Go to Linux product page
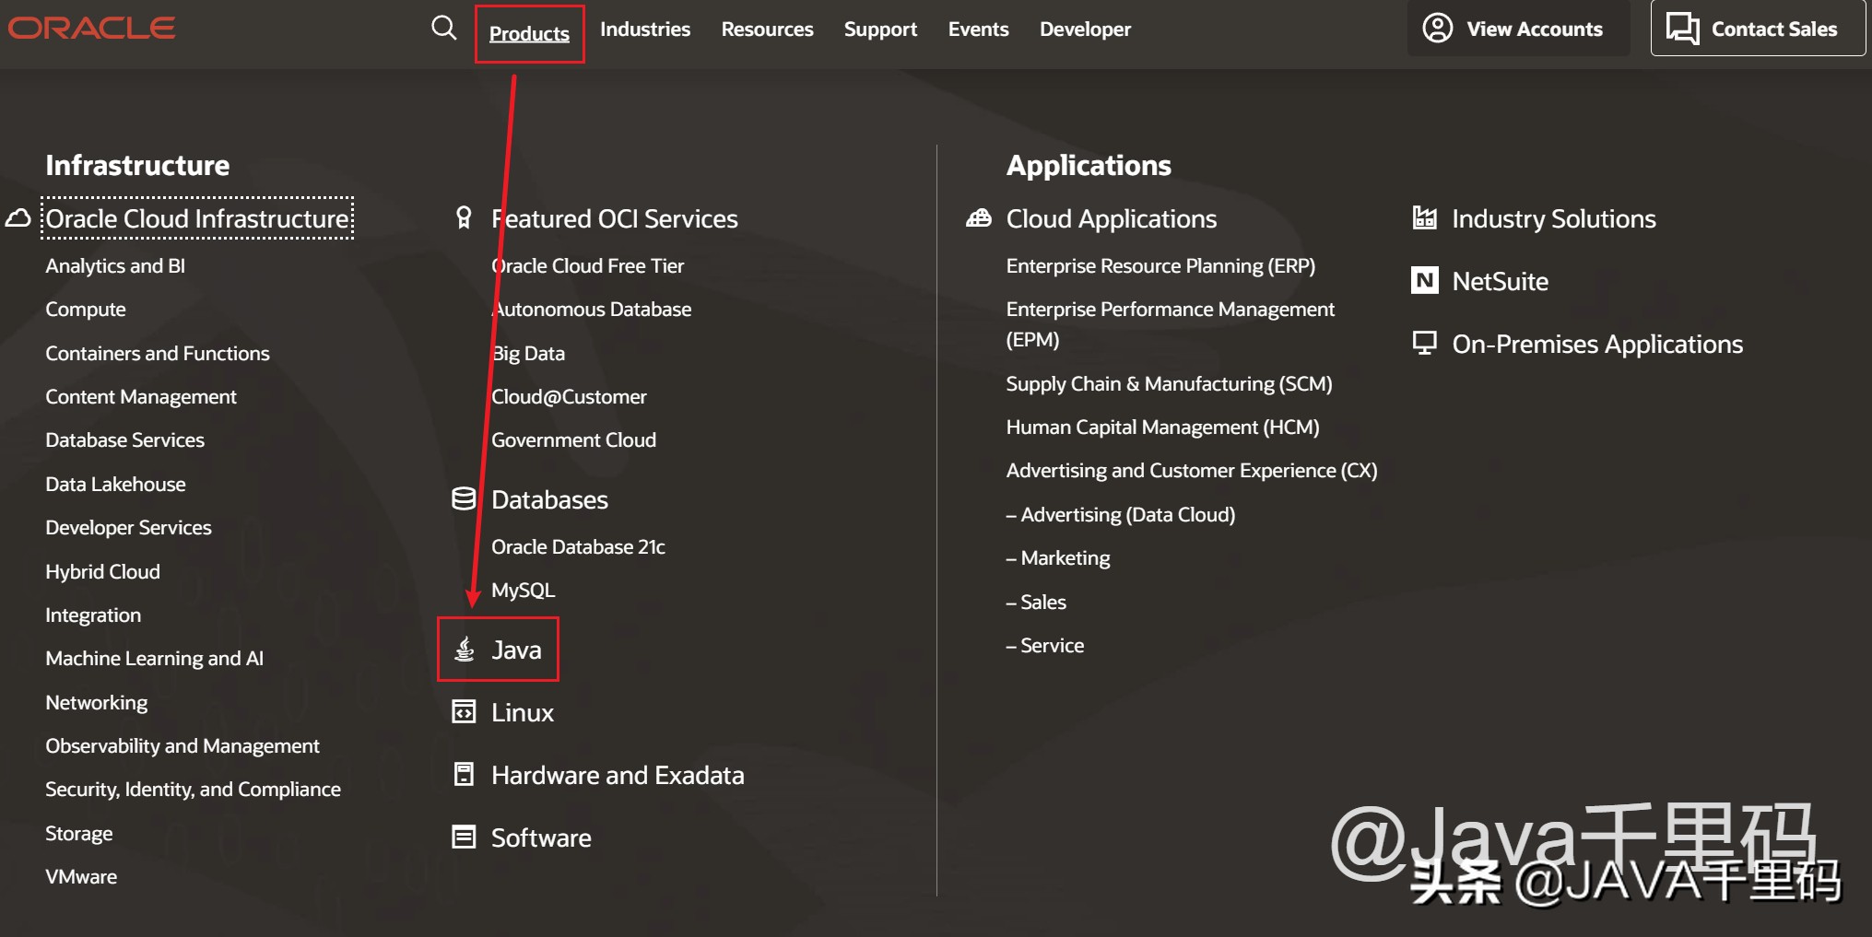 [x=523, y=712]
